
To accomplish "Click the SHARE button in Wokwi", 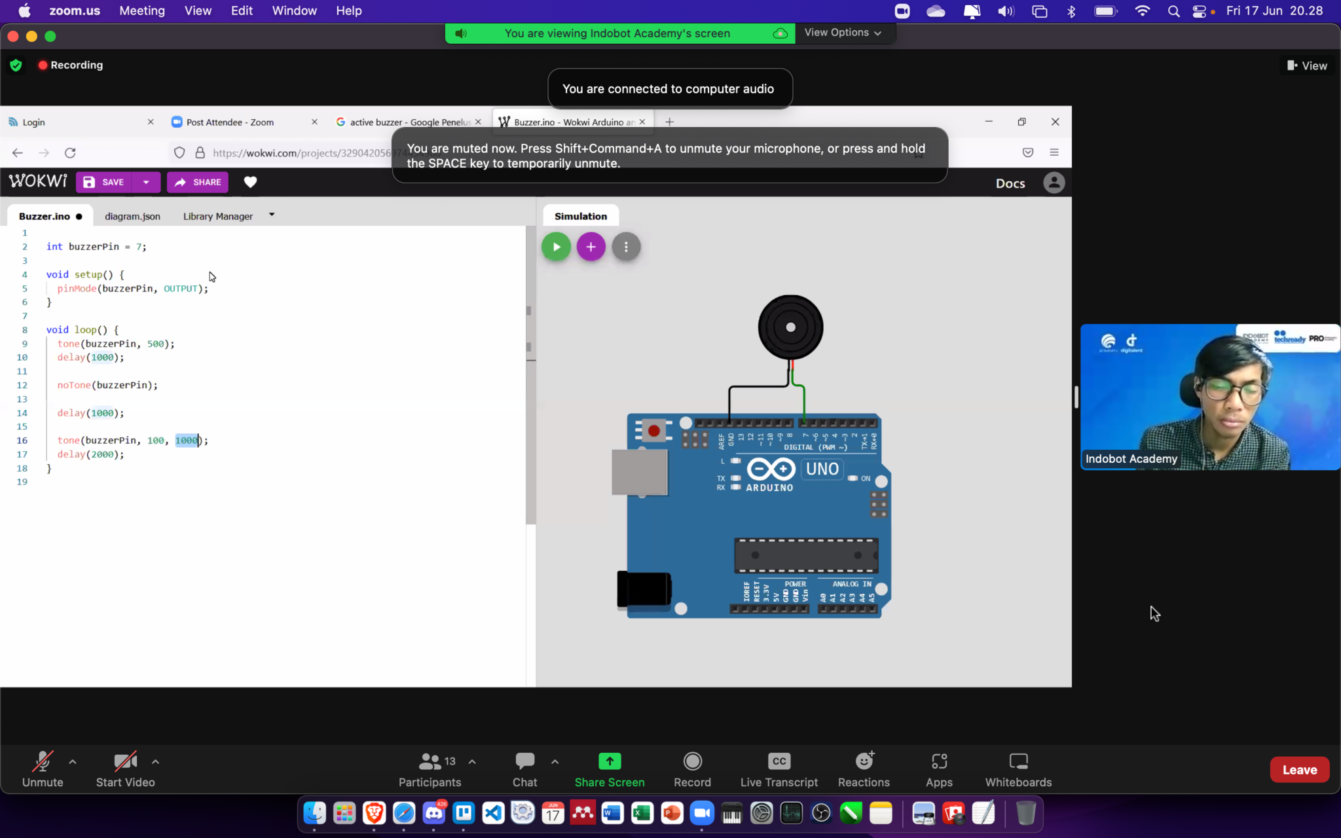I will click(198, 182).
